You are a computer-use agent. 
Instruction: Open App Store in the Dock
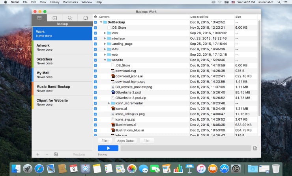tap(224, 169)
